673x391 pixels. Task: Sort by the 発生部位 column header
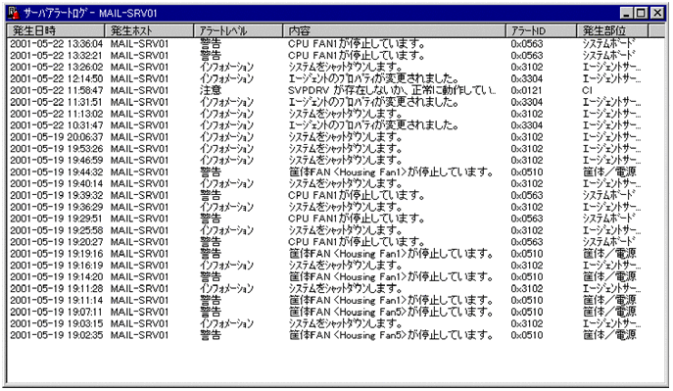pos(612,30)
